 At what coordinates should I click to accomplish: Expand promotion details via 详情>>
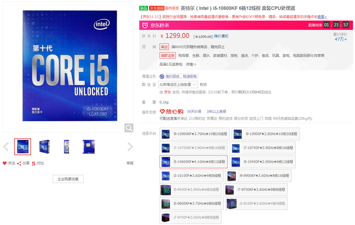[191, 64]
